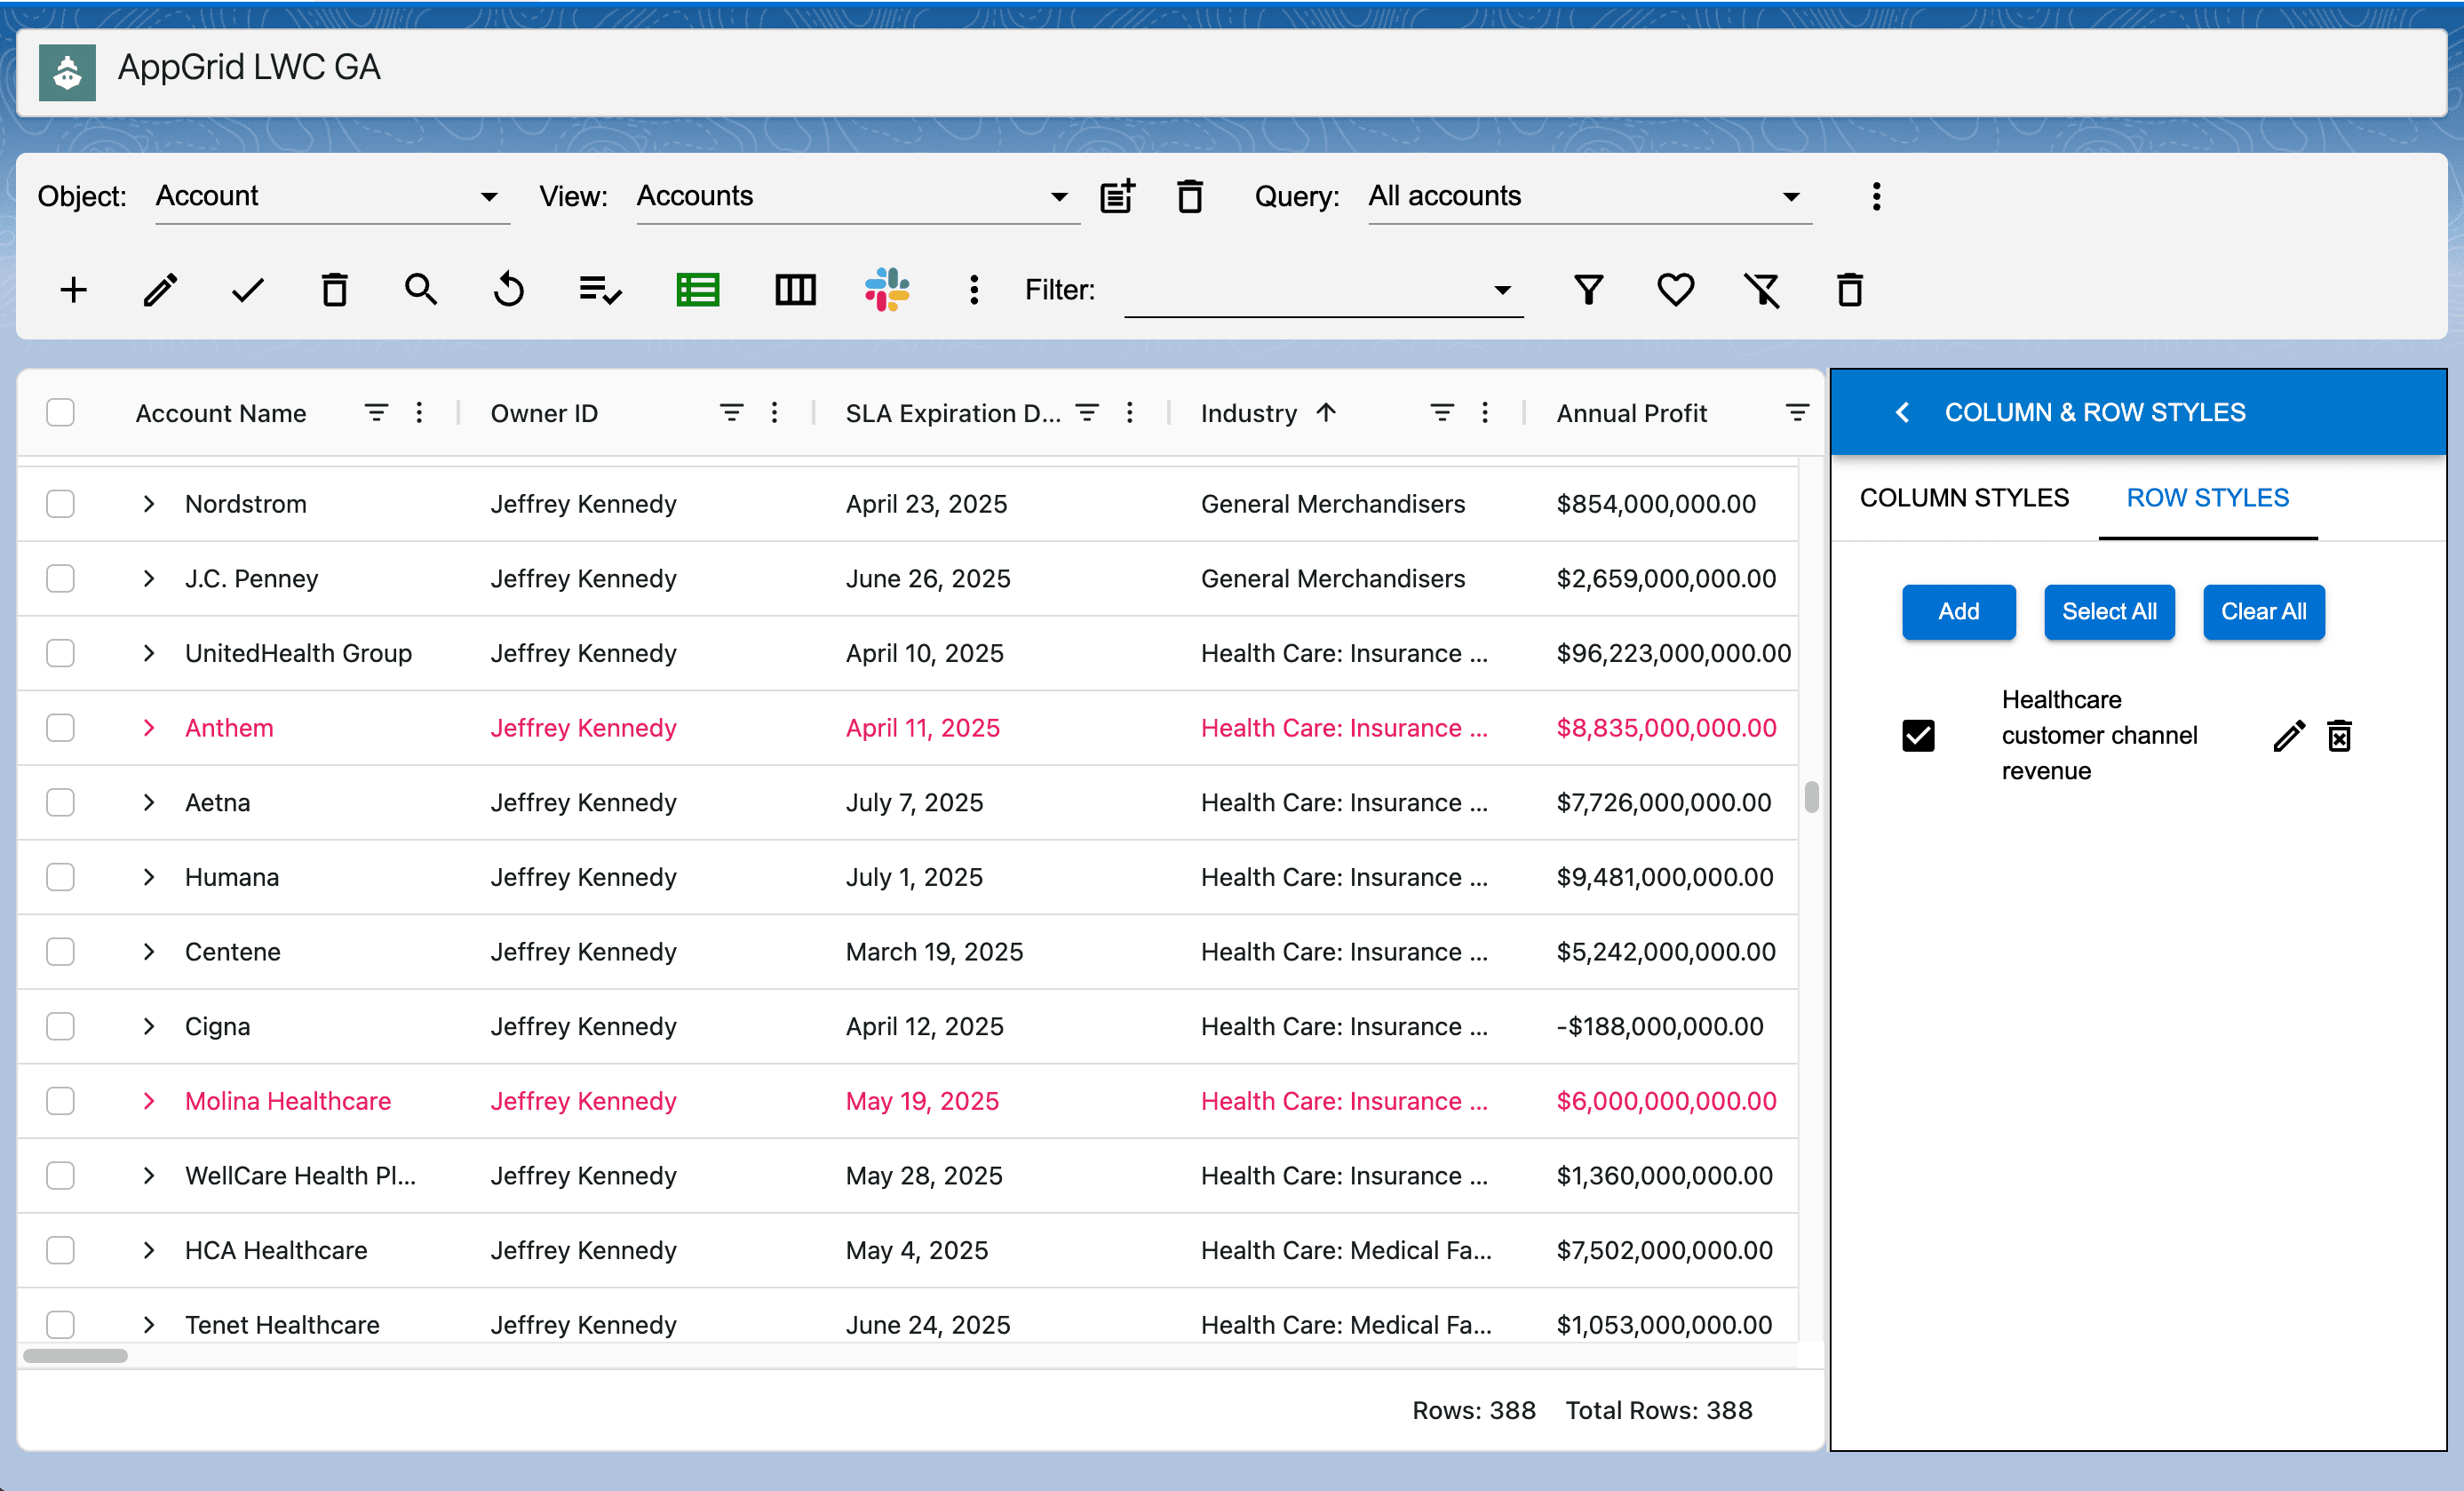Select the Nordstrom row checkbox
The image size is (2464, 1491).
click(61, 503)
